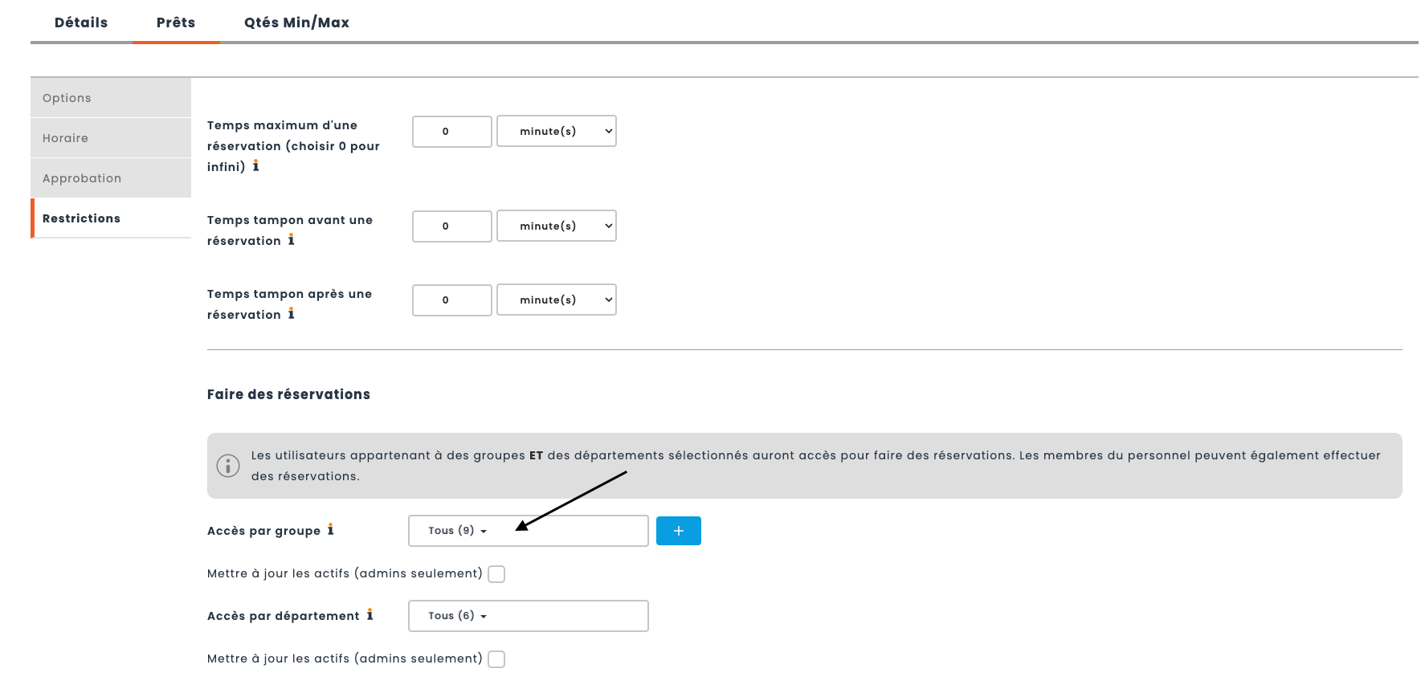Click info icon for buffer time after reservation
The image size is (1425, 685).
tap(291, 314)
